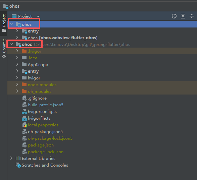Collapse the ohos node with gexing-flutter path

click(11, 44)
